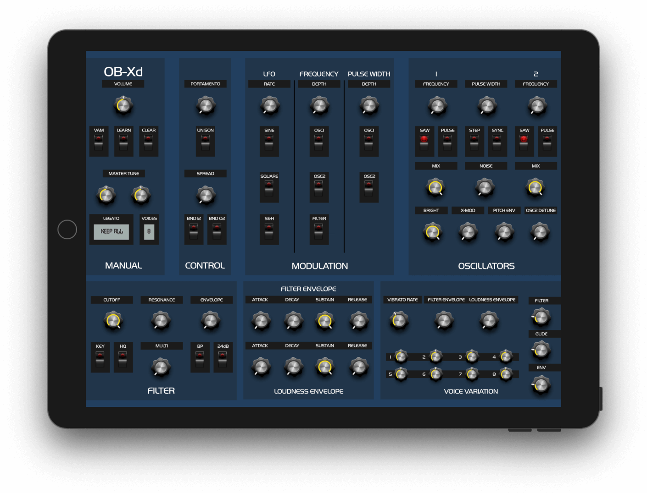Enable the MULTI filter option

pyautogui.click(x=161, y=367)
